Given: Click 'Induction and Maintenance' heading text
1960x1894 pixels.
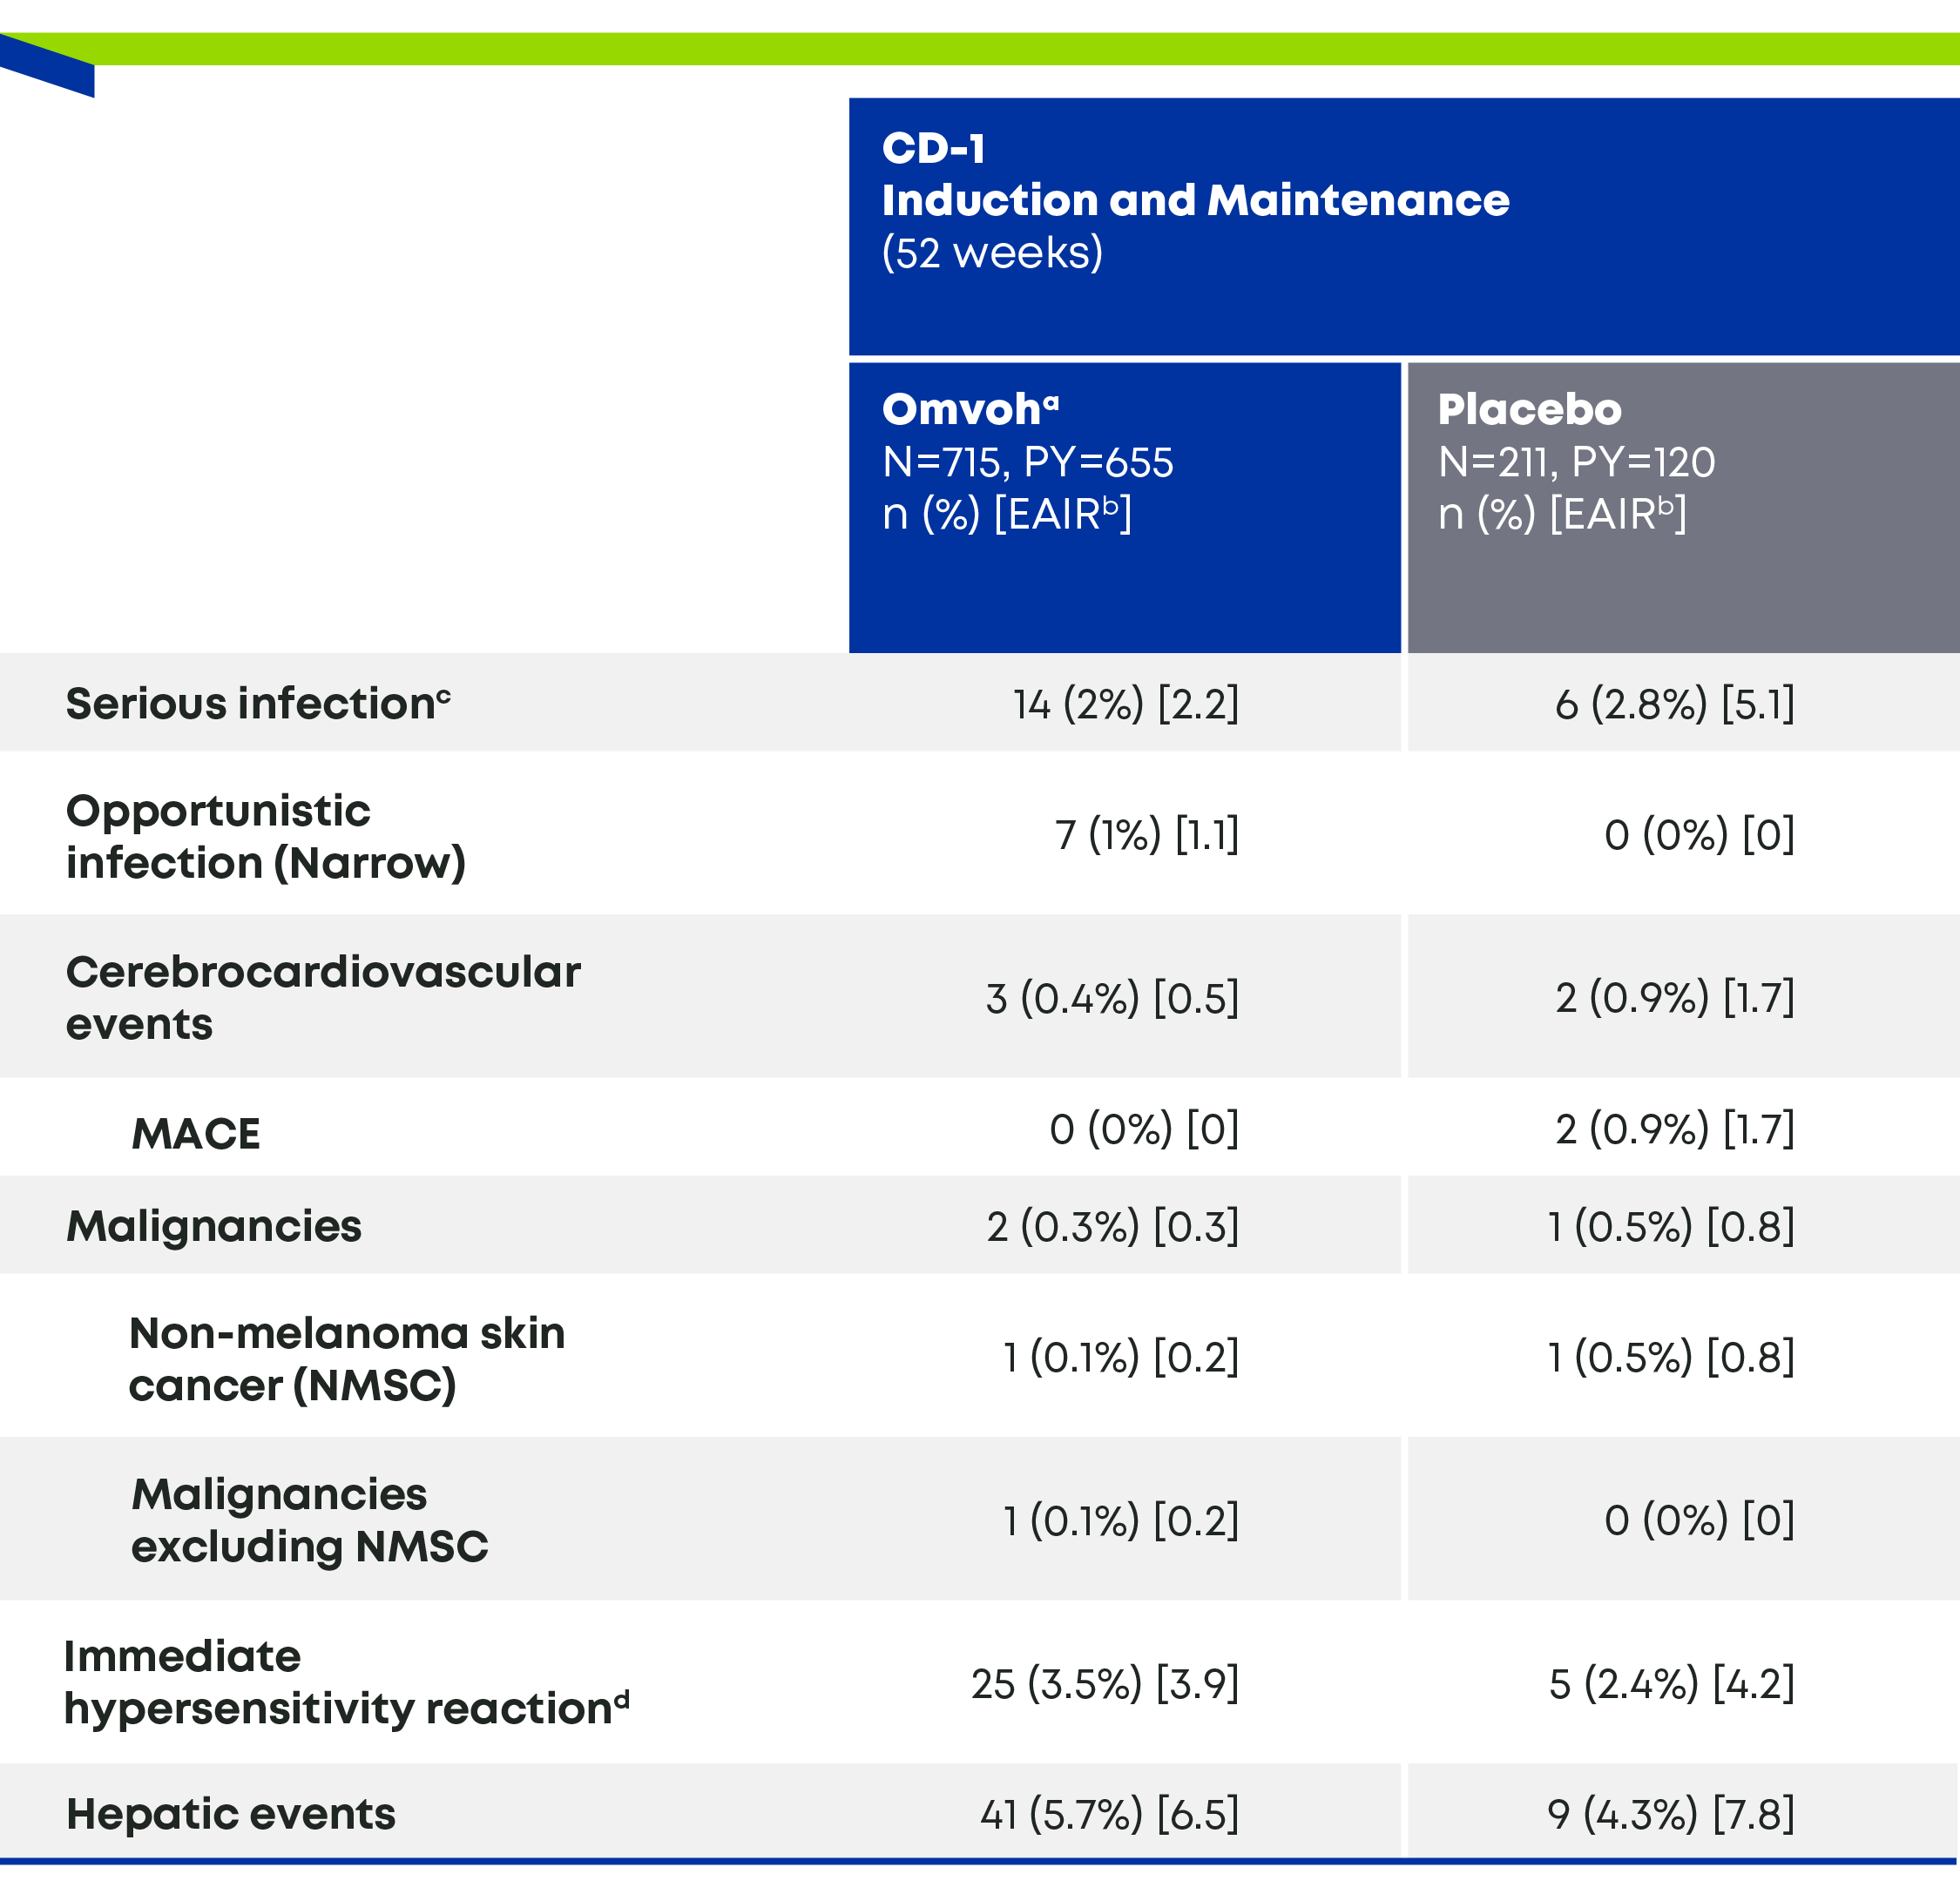Looking at the screenshot, I should coord(1195,200).
